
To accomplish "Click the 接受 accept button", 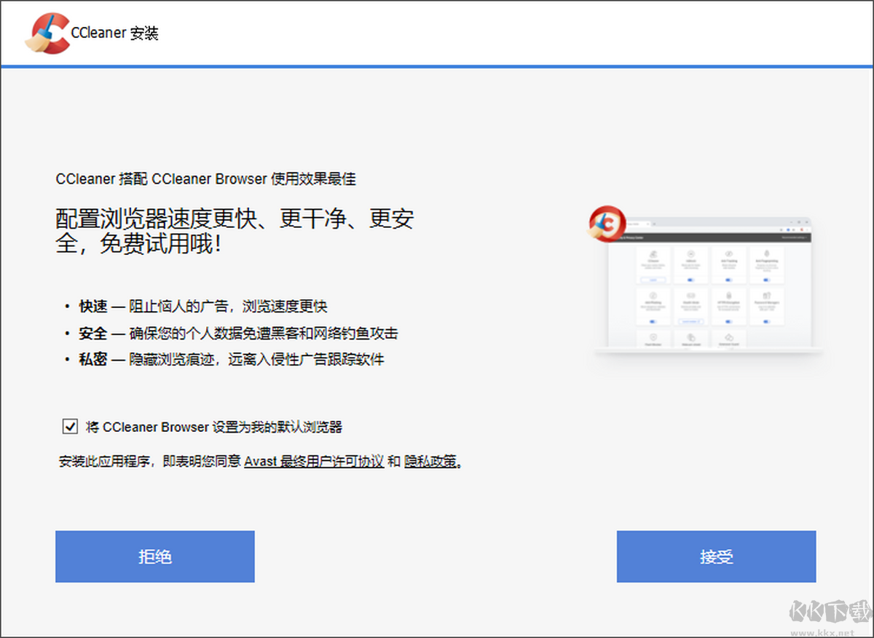I will 716,556.
